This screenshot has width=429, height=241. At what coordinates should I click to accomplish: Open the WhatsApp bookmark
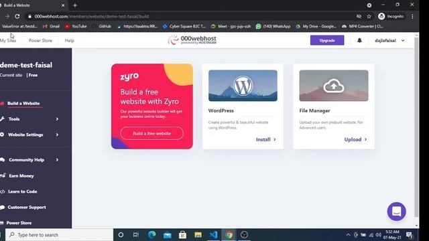273,26
